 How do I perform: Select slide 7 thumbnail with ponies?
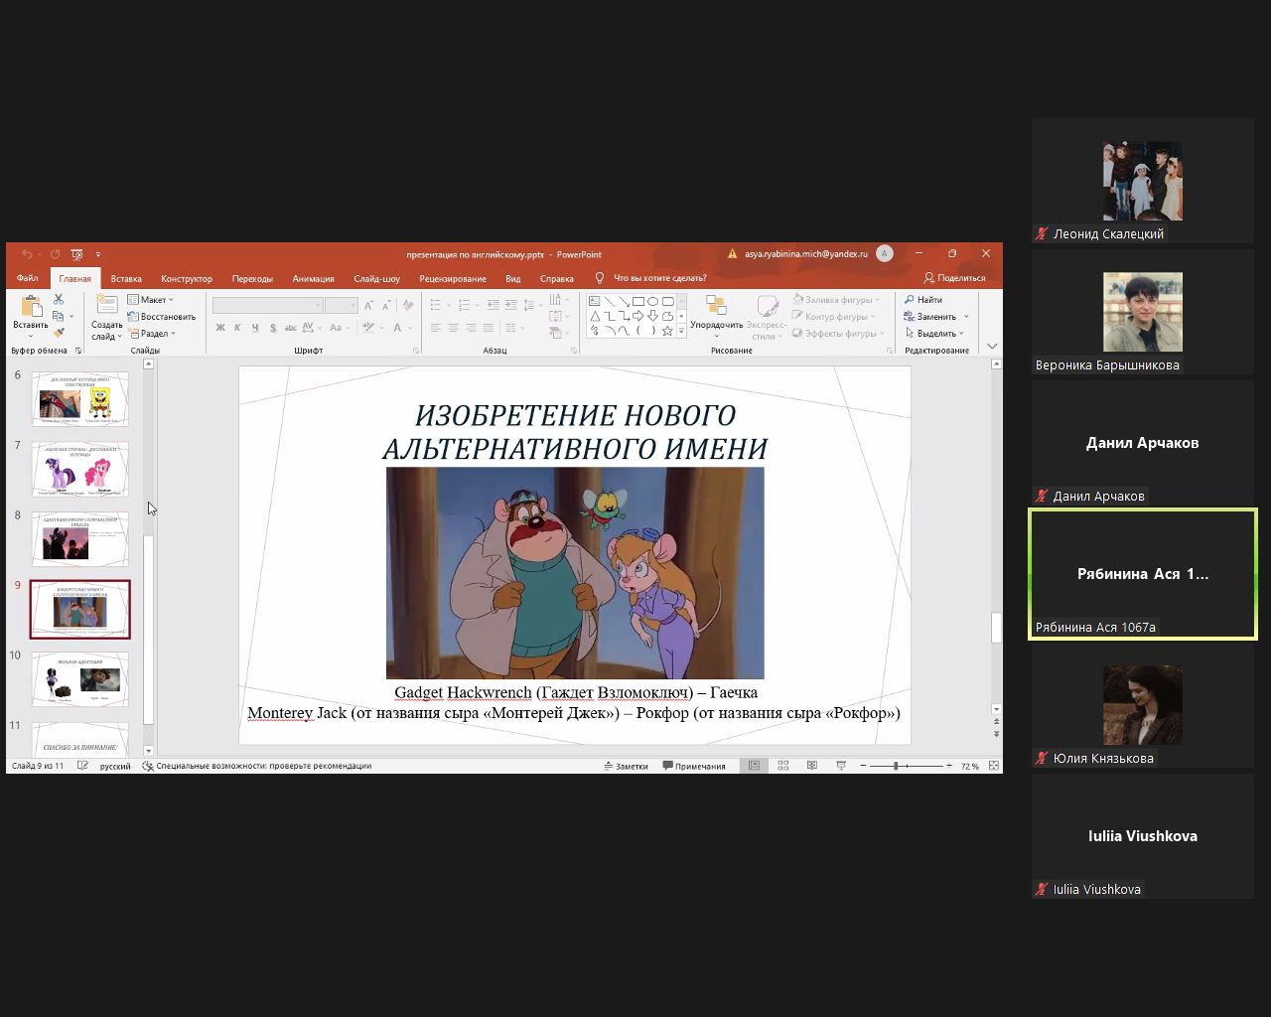click(x=80, y=469)
